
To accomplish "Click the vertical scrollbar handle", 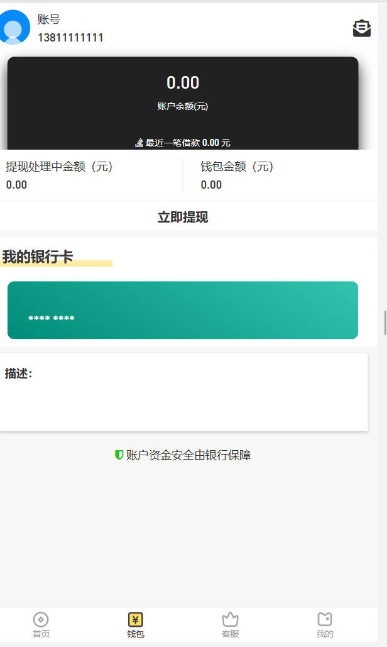I will (385, 323).
